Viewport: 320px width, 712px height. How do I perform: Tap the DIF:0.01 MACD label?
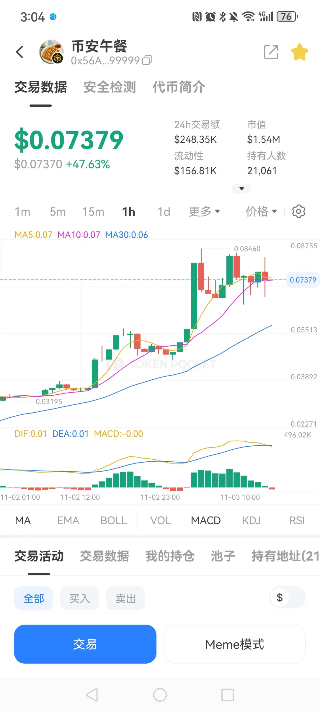pos(31,434)
